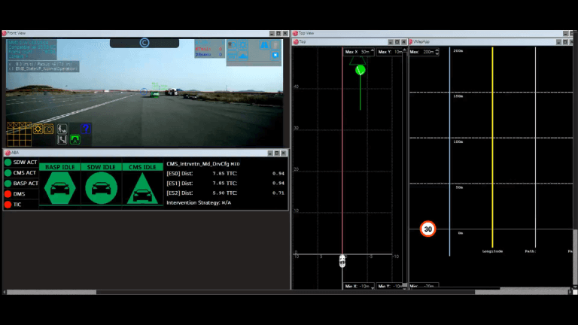Viewport: 578px width, 325px height.
Task: Select the Top View window title
Action: tap(306, 33)
